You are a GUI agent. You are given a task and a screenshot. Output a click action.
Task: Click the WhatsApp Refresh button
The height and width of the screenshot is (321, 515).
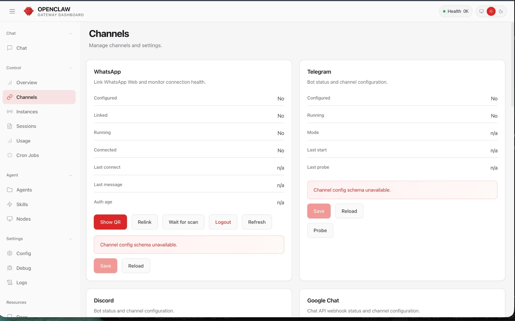pyautogui.click(x=257, y=222)
